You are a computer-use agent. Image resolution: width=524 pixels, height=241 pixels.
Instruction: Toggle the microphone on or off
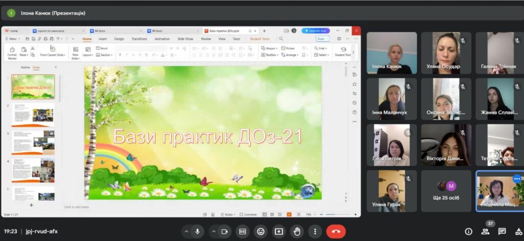197,231
